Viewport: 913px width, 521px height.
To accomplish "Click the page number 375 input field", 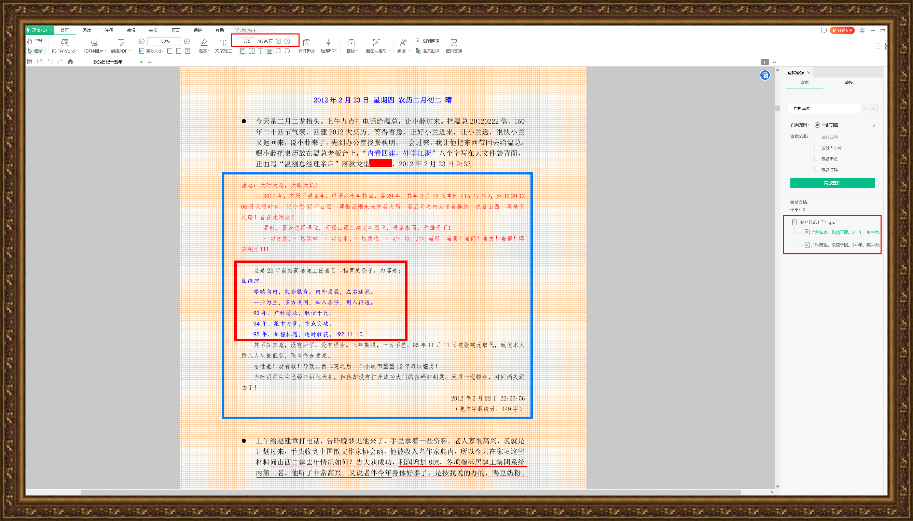I will [247, 41].
